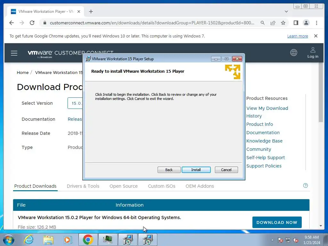
Task: Click the Learn more link
Action: [298, 36]
